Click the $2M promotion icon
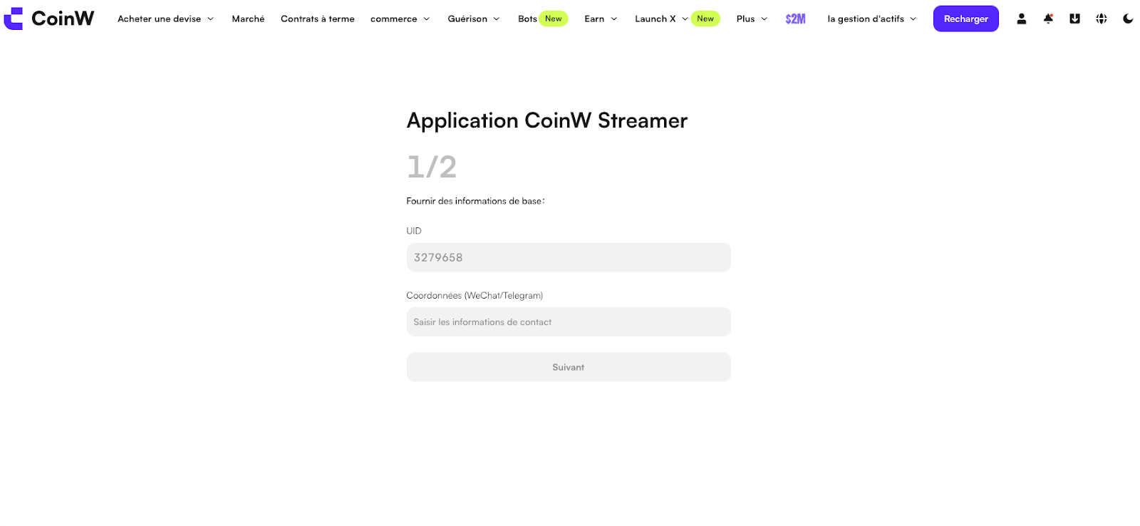Screen dimensions: 1140x526 click(x=795, y=19)
